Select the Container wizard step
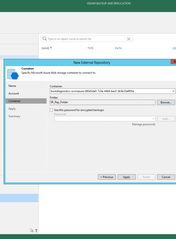Screen dimensions: 176x239 26,101
